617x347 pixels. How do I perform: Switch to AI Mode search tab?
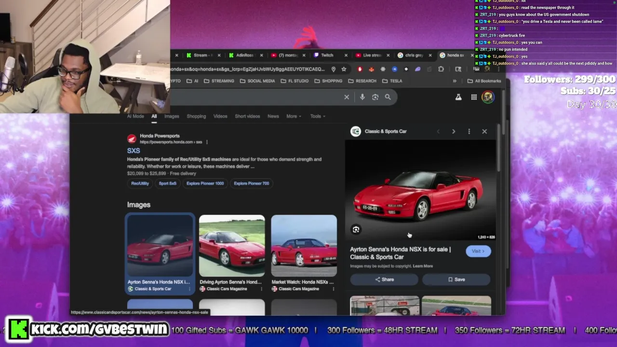[135, 116]
